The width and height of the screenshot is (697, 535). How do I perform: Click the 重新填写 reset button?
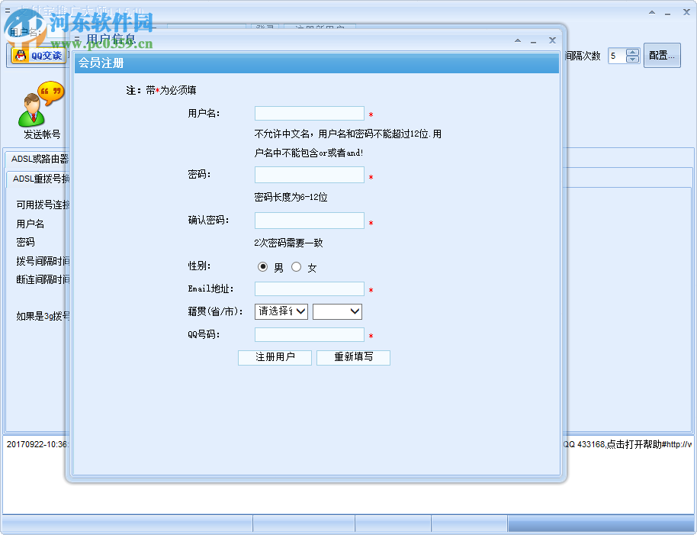[353, 357]
